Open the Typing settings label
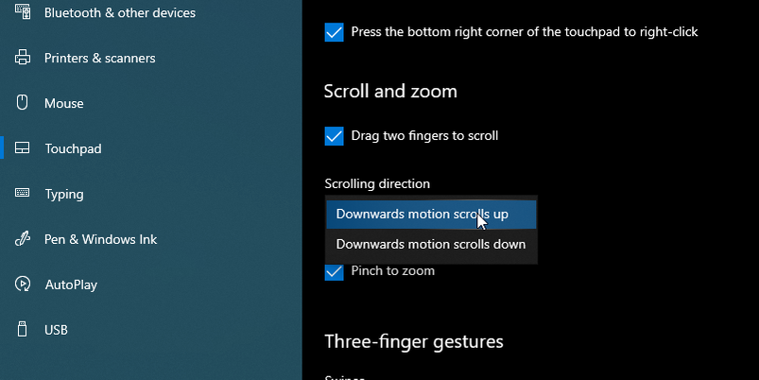Viewport: 759px width, 380px height. click(64, 194)
